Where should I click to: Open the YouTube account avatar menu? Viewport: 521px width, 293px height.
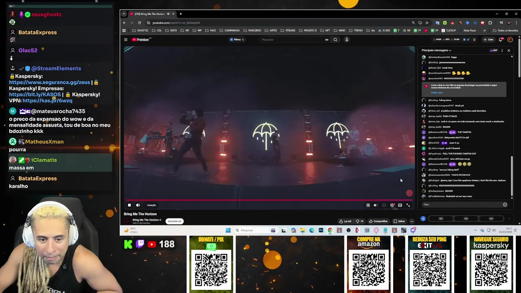pyautogui.click(x=510, y=39)
